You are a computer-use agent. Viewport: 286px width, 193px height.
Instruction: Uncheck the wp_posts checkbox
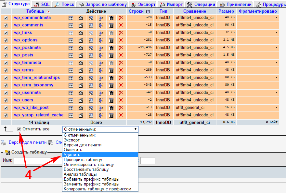[6, 55]
